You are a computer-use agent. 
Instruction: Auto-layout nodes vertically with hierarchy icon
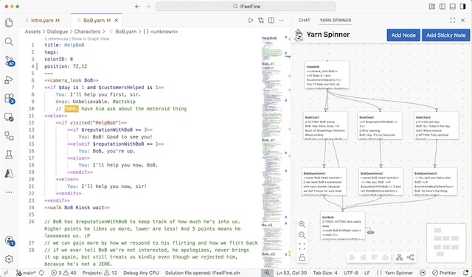pos(399,257)
